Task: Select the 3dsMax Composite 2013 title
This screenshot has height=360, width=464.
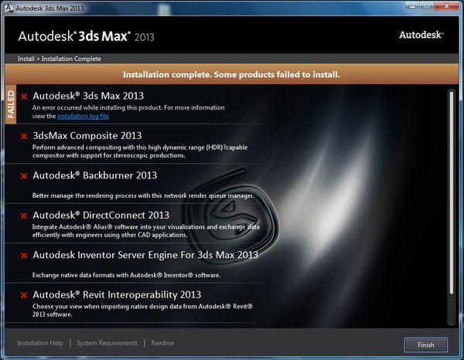Action: tap(87, 135)
